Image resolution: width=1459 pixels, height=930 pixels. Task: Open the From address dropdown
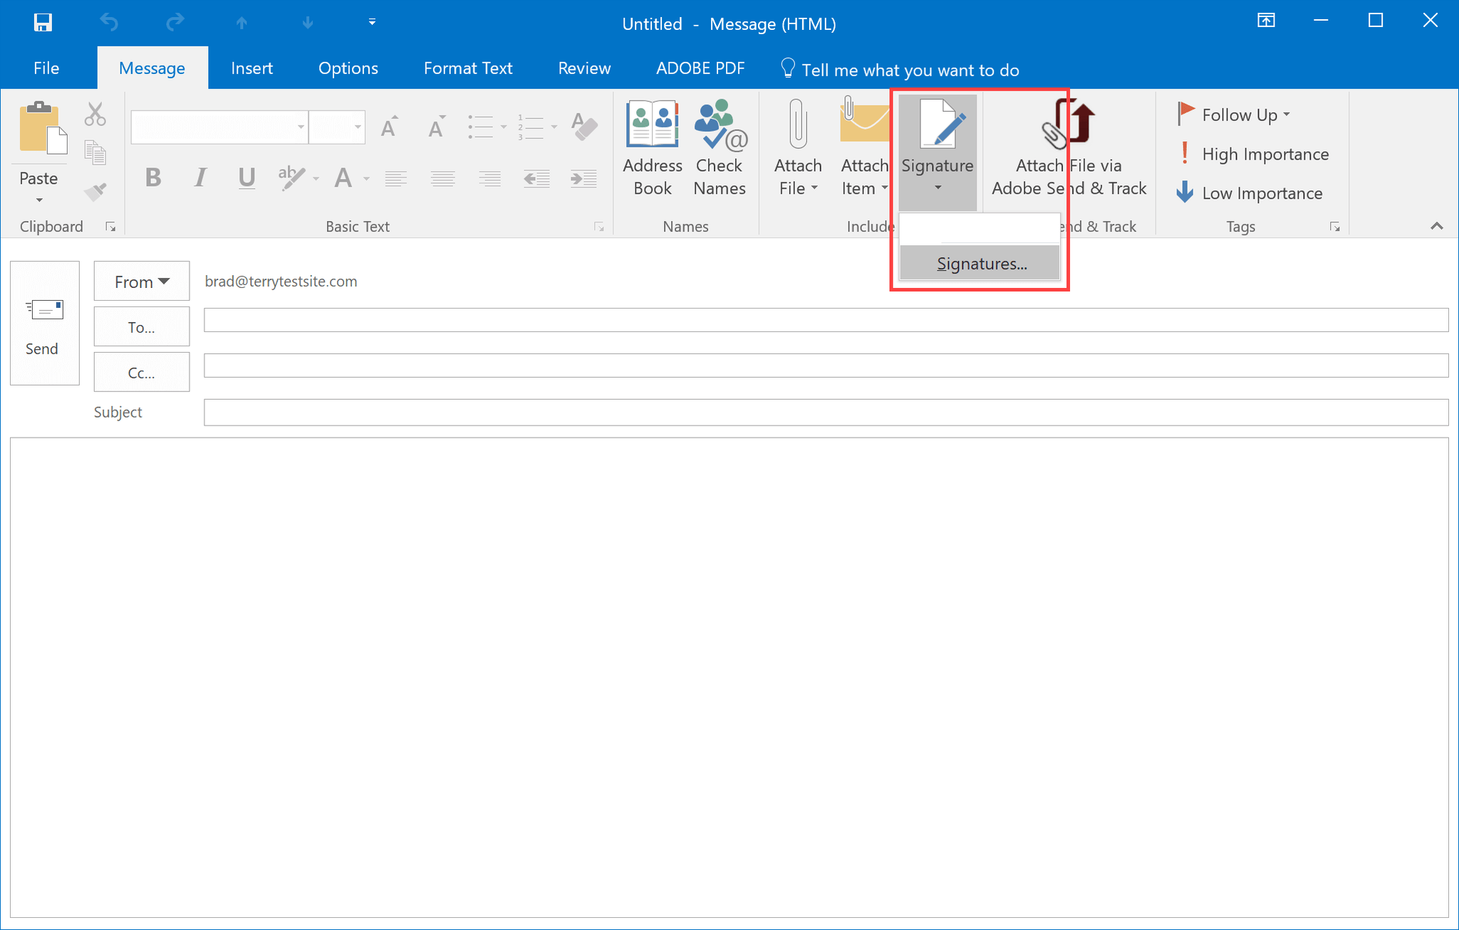[x=141, y=281]
